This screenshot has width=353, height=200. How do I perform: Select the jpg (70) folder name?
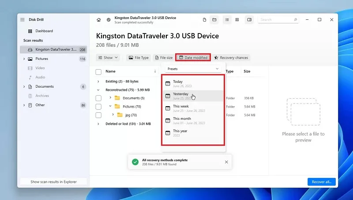[x=131, y=115]
